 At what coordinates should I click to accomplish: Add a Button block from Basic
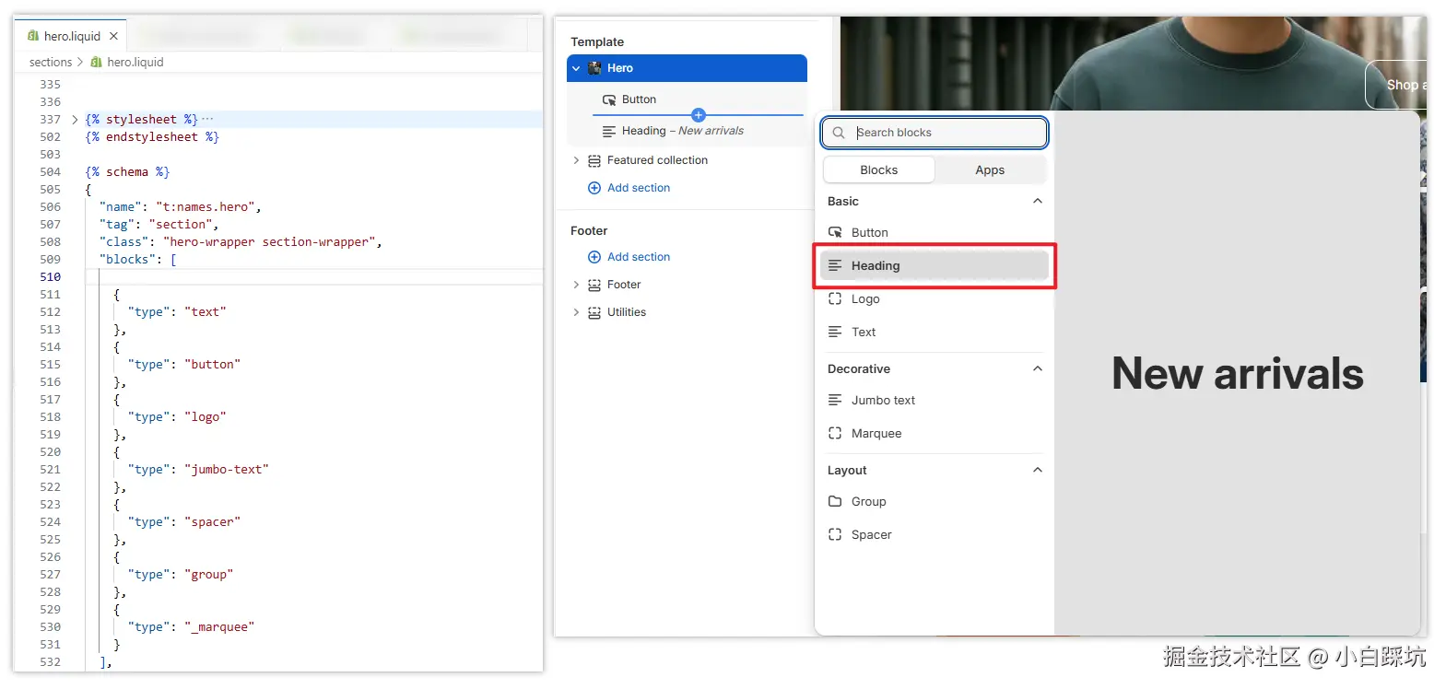pos(935,232)
